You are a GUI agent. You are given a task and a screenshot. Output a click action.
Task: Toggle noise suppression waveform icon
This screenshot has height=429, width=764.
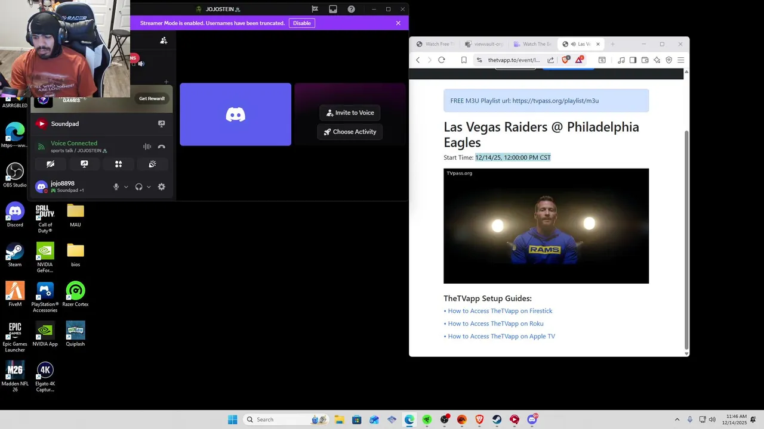coord(147,147)
